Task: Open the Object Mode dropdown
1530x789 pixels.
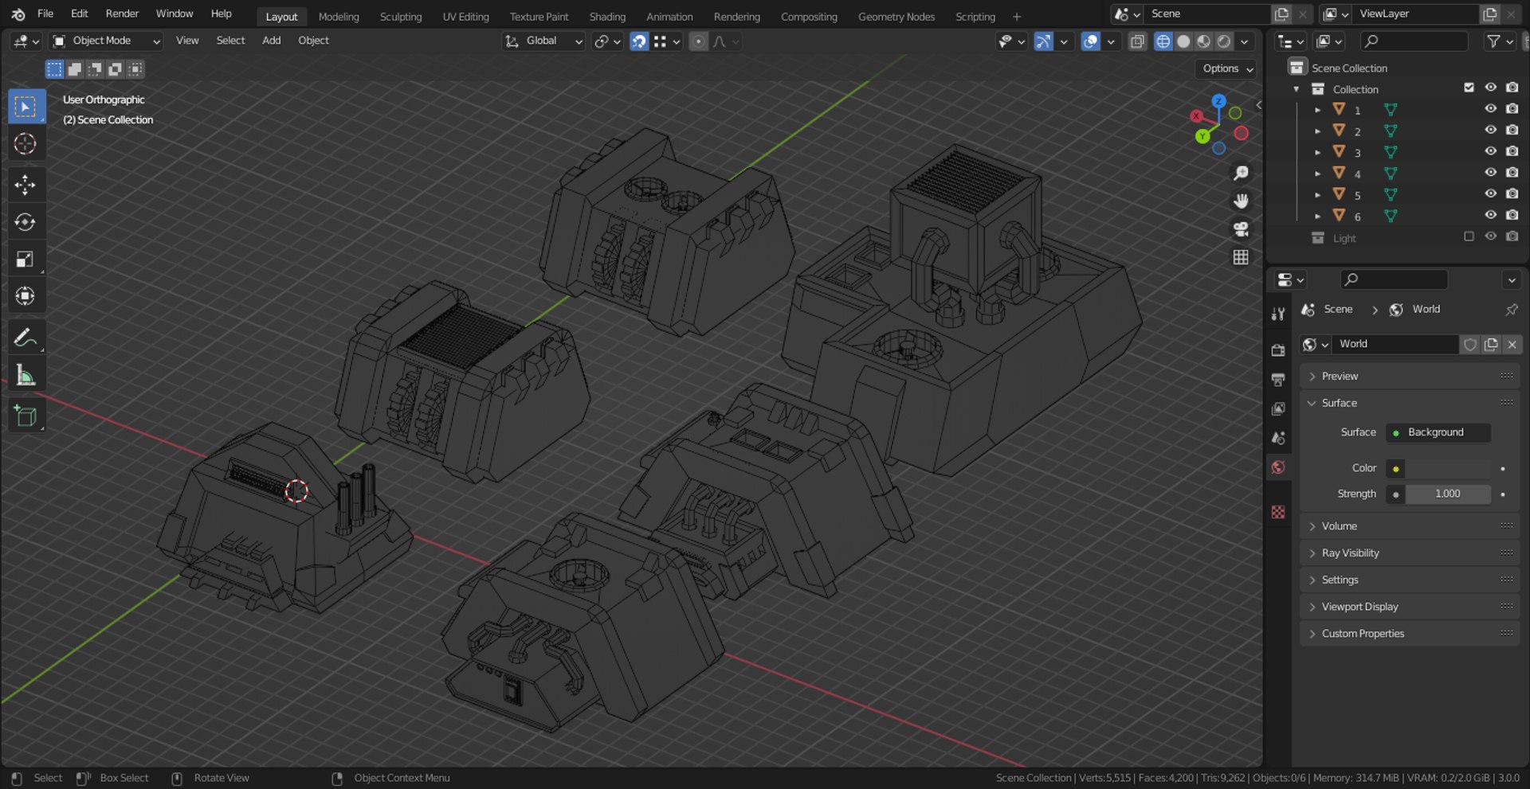Action: 106,41
